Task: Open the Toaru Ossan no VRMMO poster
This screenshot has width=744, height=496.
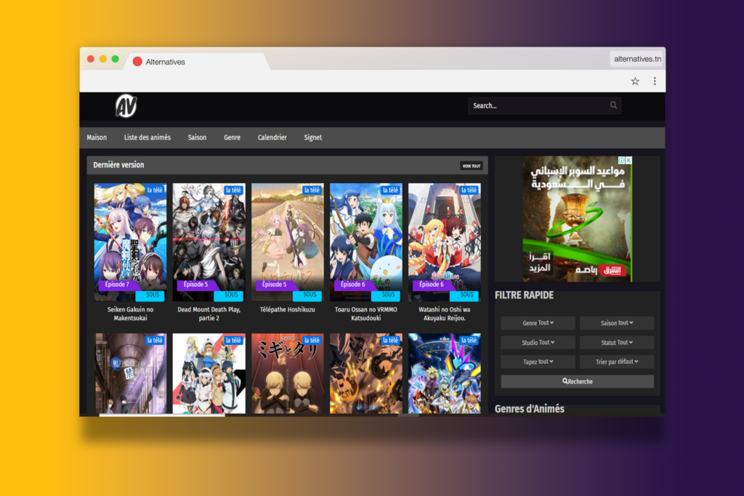Action: (366, 243)
